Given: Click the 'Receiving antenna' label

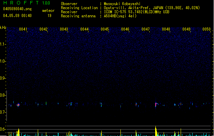Looking at the screenshot, I should (x=78, y=16).
